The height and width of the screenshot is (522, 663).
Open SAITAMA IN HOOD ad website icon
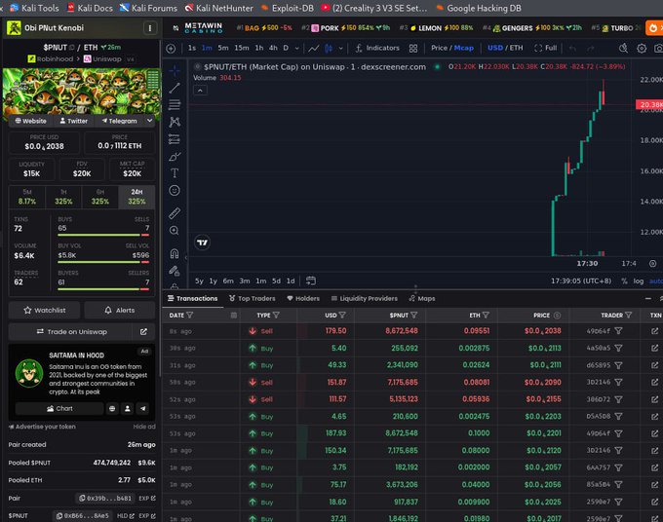[112, 408]
